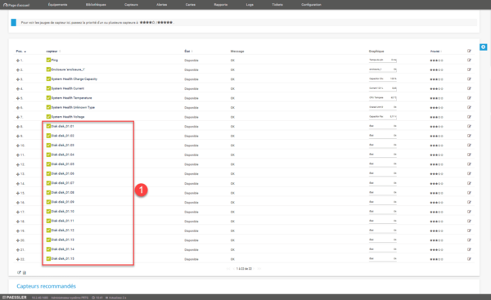Open the Rapports menu
The height and width of the screenshot is (300, 491).
coord(221,5)
